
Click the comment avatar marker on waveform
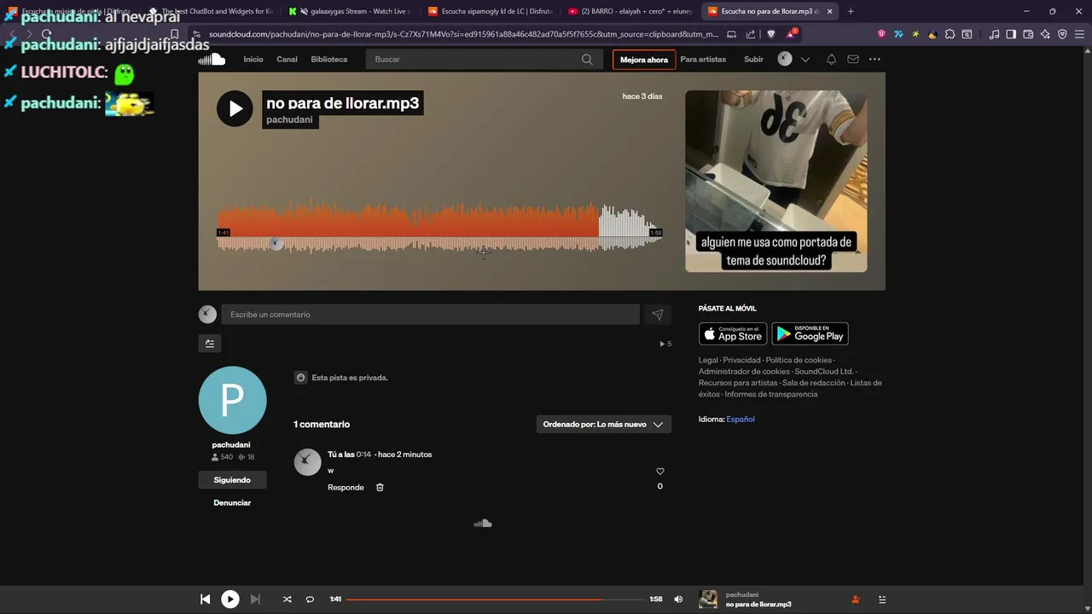[x=276, y=244]
